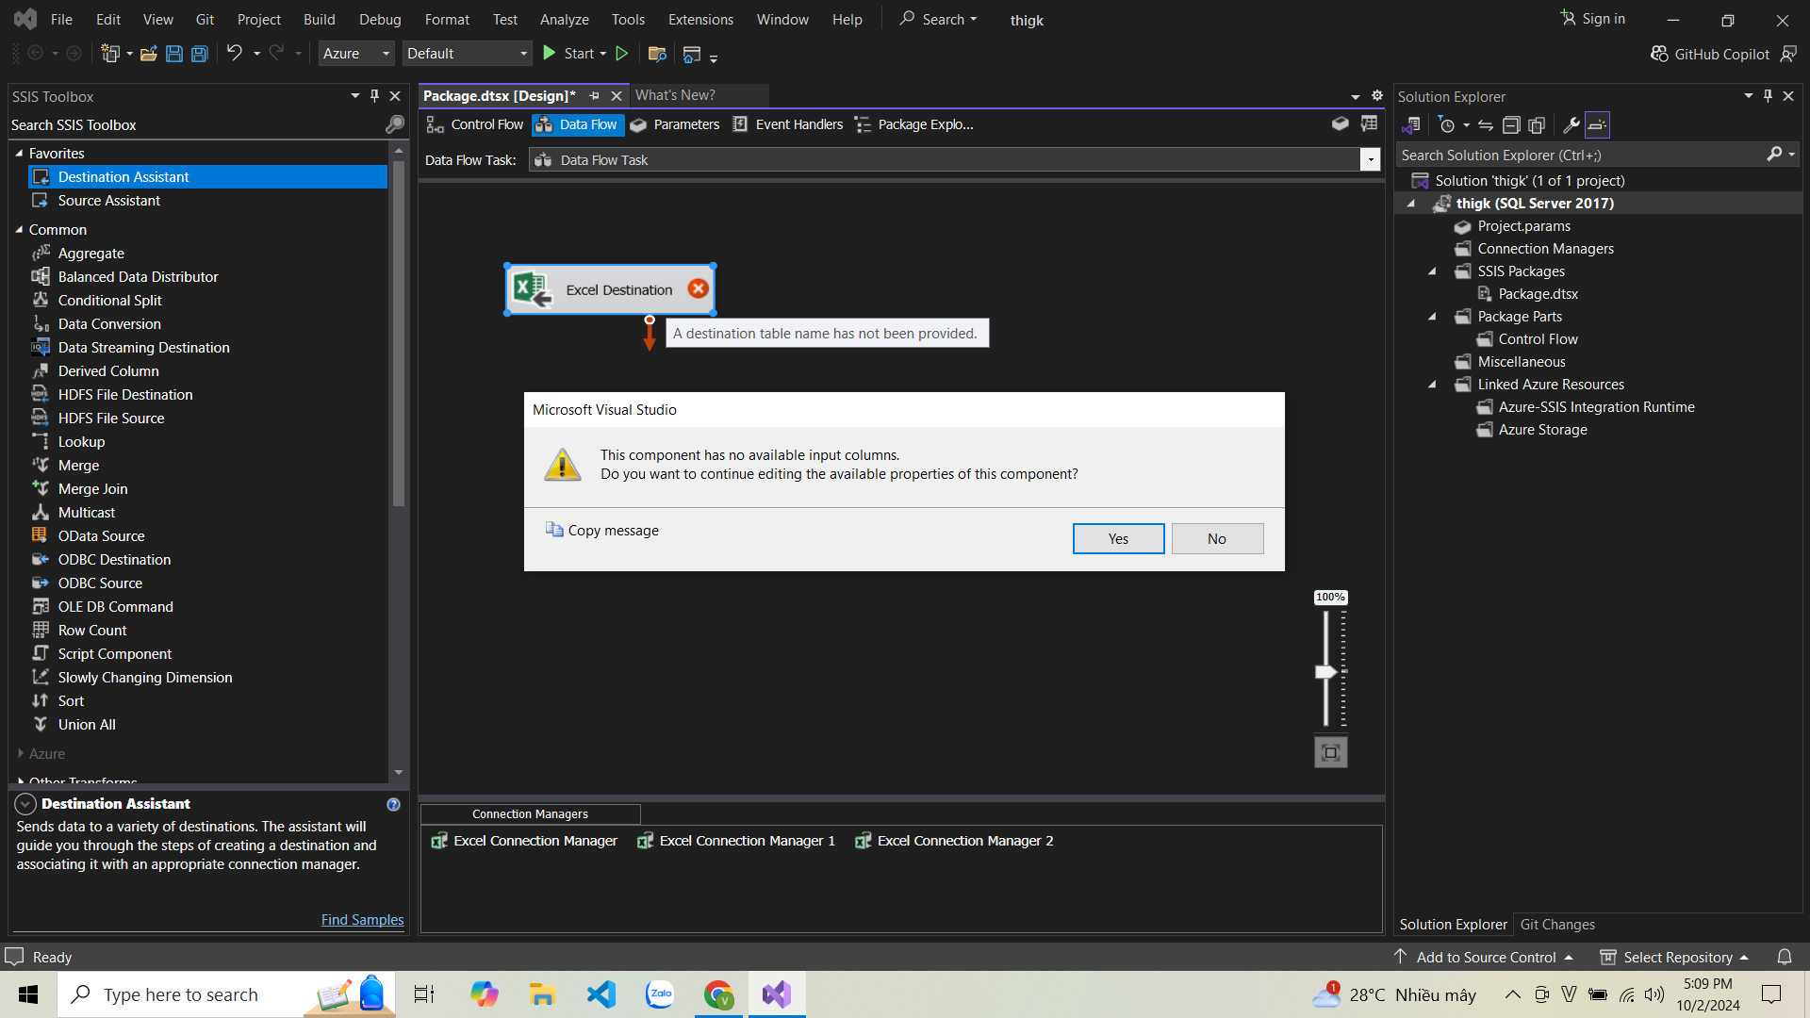Click the Undo toolbar icon
Viewport: 1810px width, 1018px height.
point(234,54)
